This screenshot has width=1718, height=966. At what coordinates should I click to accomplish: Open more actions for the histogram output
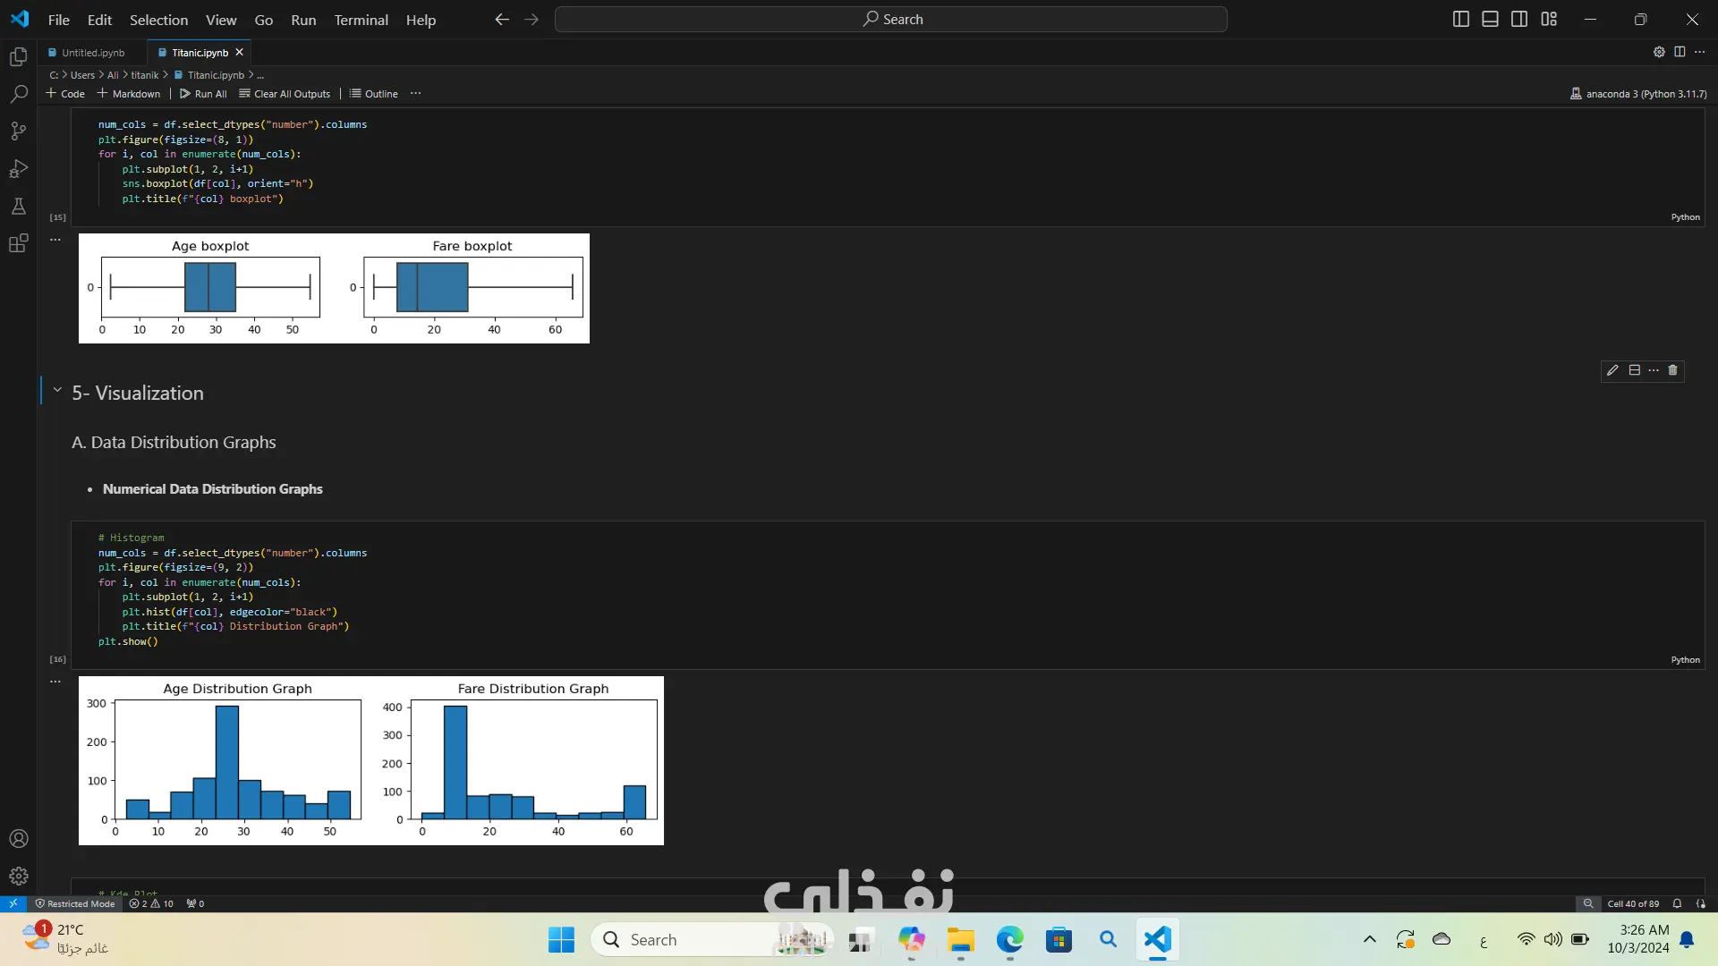[55, 682]
